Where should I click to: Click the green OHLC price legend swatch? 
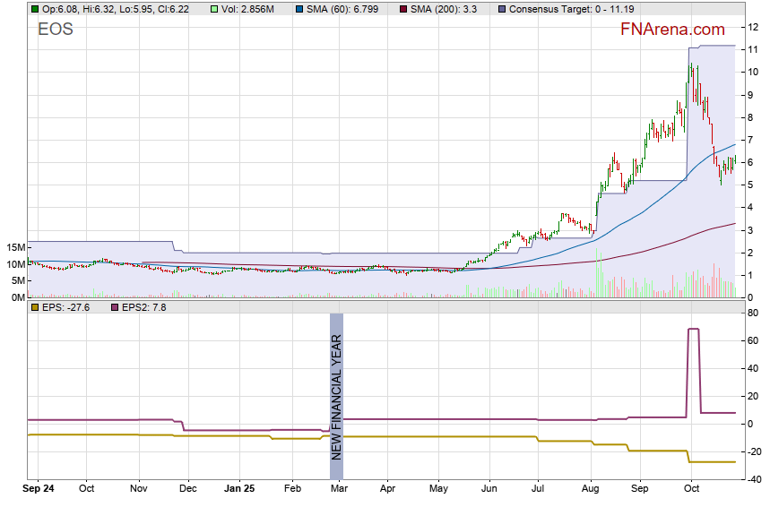point(34,9)
